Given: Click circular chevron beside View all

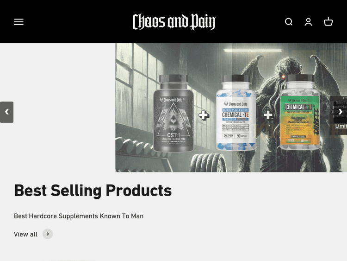Looking at the screenshot, I should point(48,234).
